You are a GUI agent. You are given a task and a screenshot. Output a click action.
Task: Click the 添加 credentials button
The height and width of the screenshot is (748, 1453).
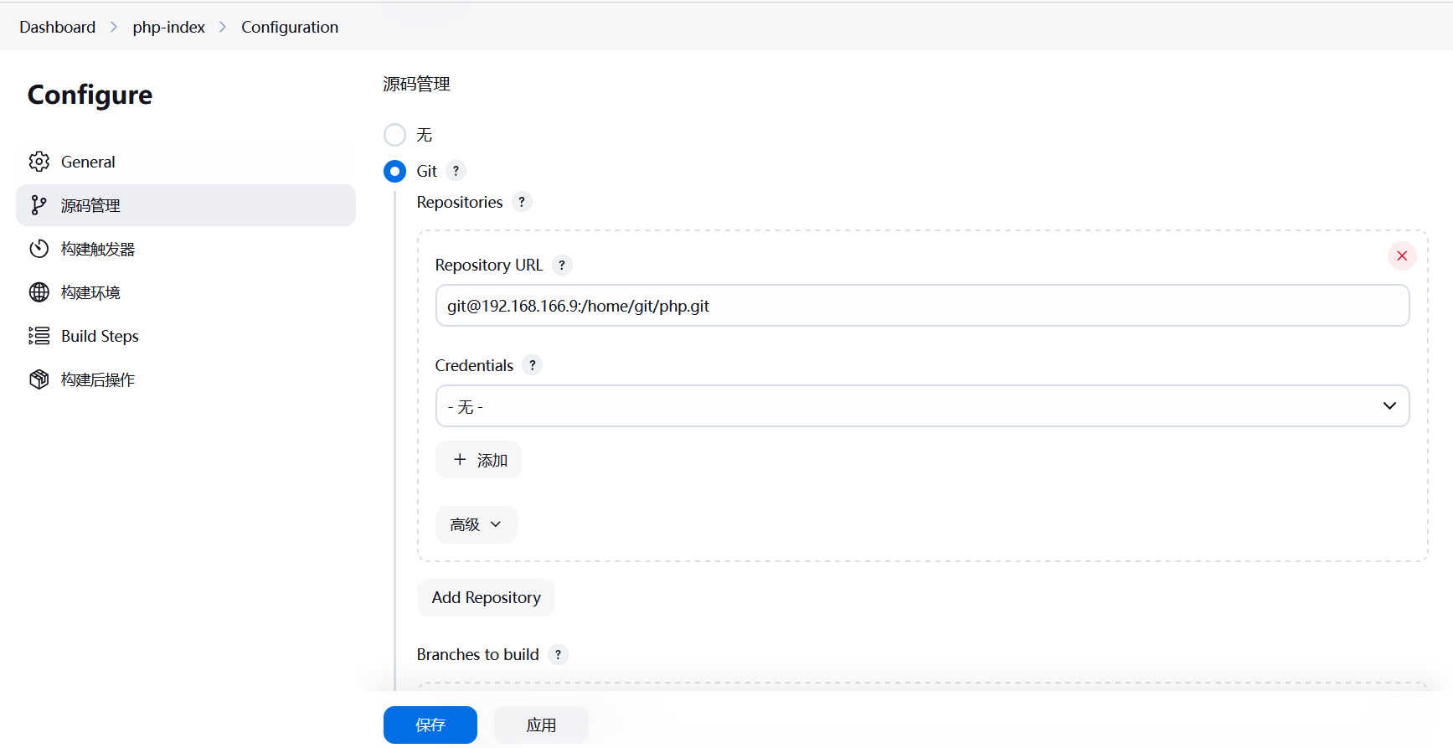(478, 460)
